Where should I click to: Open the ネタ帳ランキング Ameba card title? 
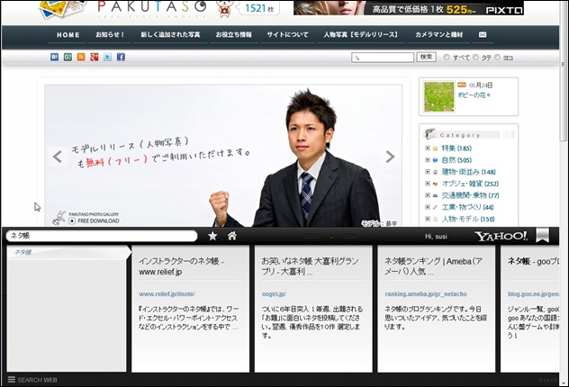pyautogui.click(x=434, y=266)
